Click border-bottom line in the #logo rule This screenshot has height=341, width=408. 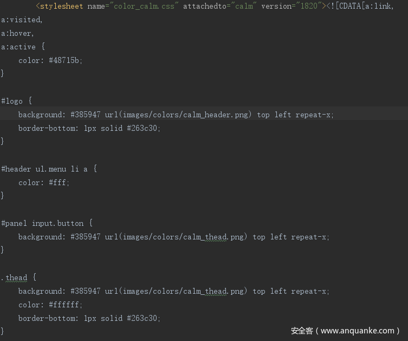(x=89, y=128)
